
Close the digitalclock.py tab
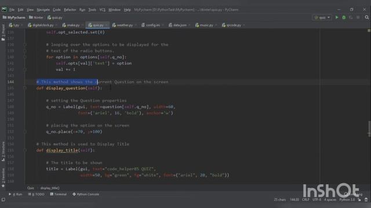coord(57,25)
